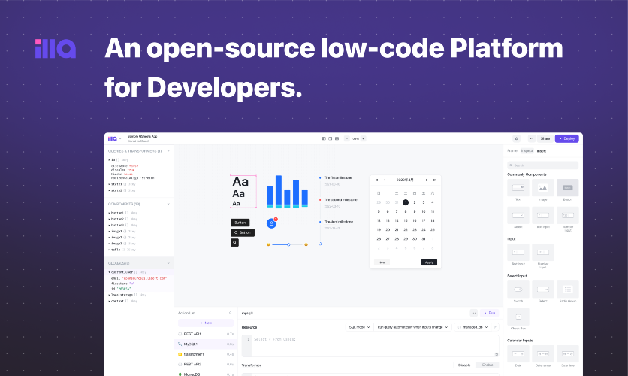The width and height of the screenshot is (628, 376).
Task: Click the SQL editor with Select * From Users
Action: point(370,347)
